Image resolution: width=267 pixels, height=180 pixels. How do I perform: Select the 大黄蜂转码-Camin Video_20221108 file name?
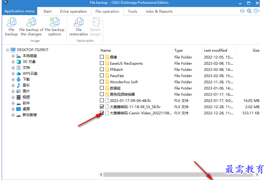[x=141, y=113]
